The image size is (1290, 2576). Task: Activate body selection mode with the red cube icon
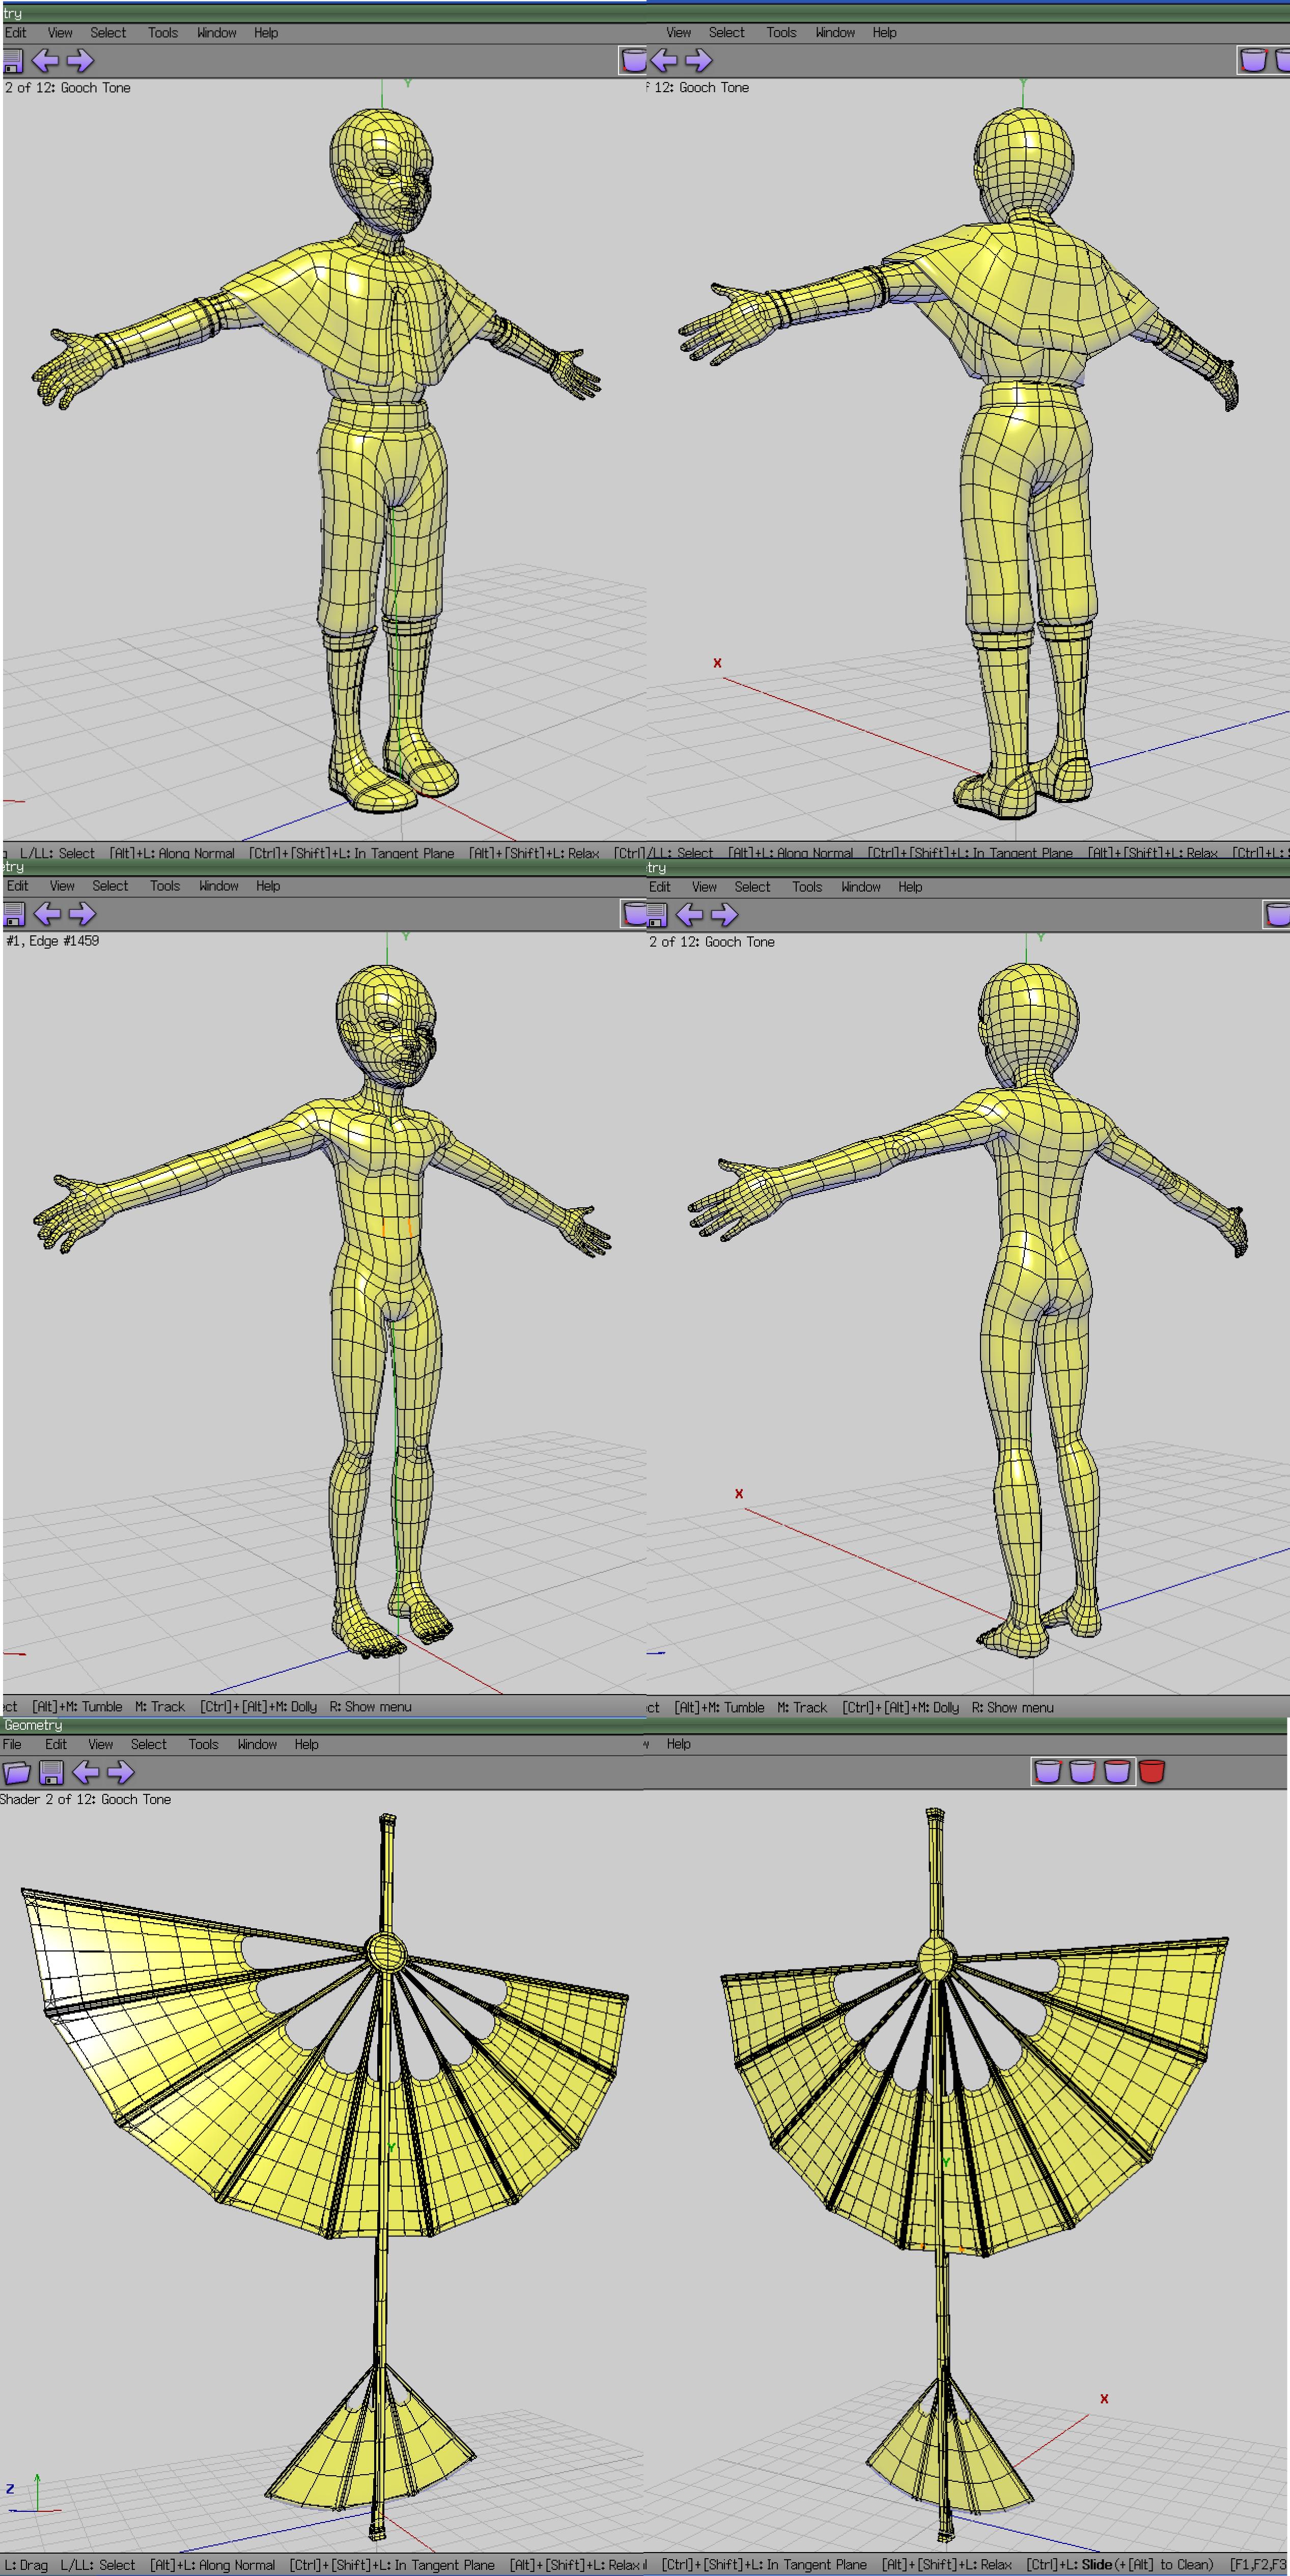[x=1152, y=1772]
